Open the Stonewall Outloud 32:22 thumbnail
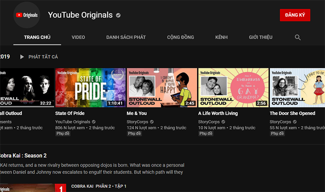 point(27,88)
